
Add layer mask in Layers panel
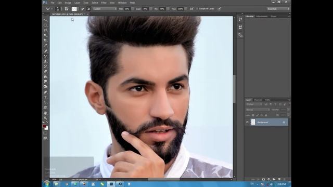[x=264, y=179]
